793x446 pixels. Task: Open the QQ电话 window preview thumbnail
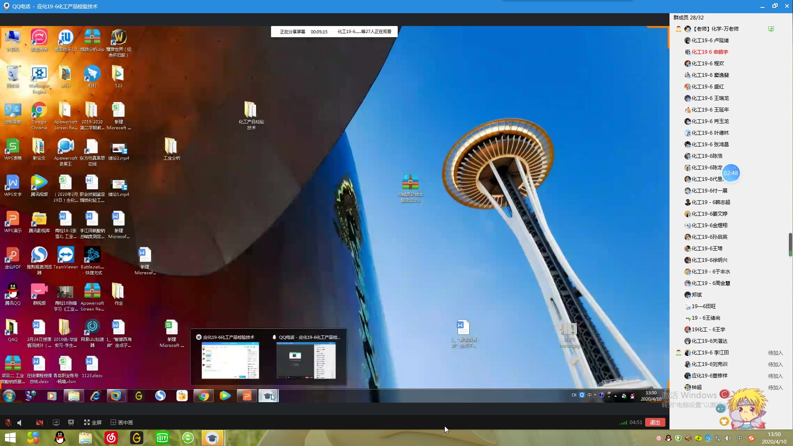306,360
